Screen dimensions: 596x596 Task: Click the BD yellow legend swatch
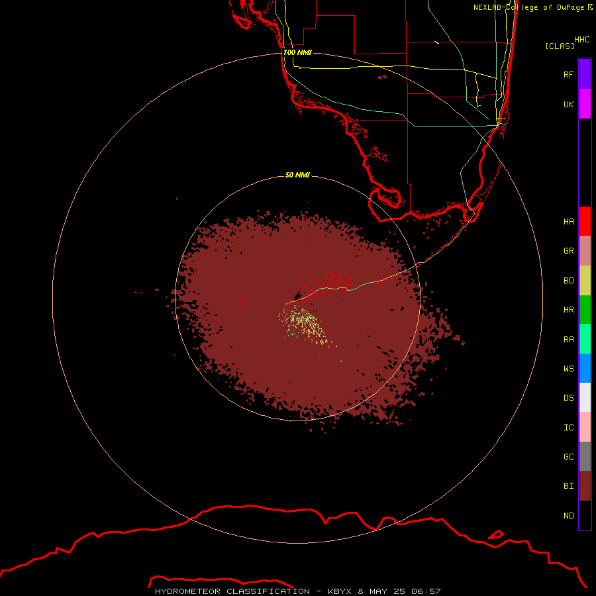click(x=585, y=281)
